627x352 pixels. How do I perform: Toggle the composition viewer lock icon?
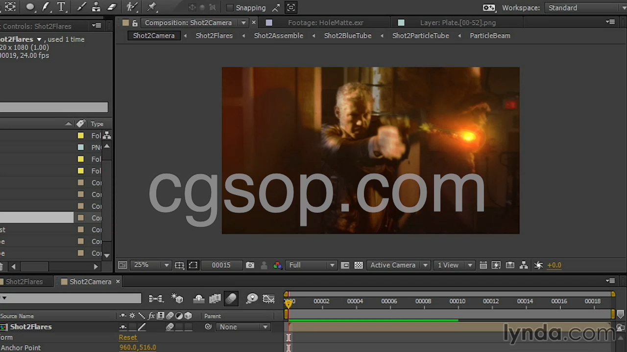(x=135, y=23)
